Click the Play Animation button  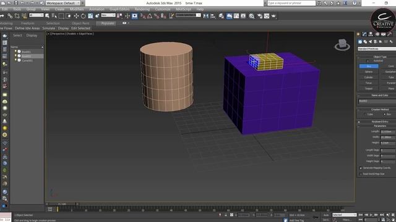371,215
